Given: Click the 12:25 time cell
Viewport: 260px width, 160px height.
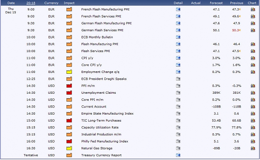Looking at the screenshot, I should (x=31, y=79).
